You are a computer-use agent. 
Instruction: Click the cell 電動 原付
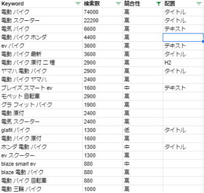point(41,113)
